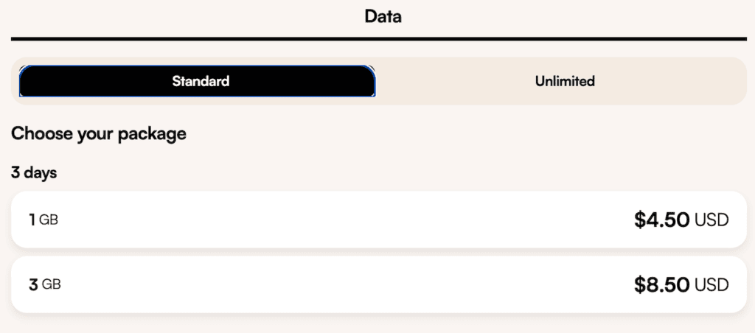The image size is (755, 333).
Task: Switch to the Unlimited plan option
Action: tap(564, 81)
